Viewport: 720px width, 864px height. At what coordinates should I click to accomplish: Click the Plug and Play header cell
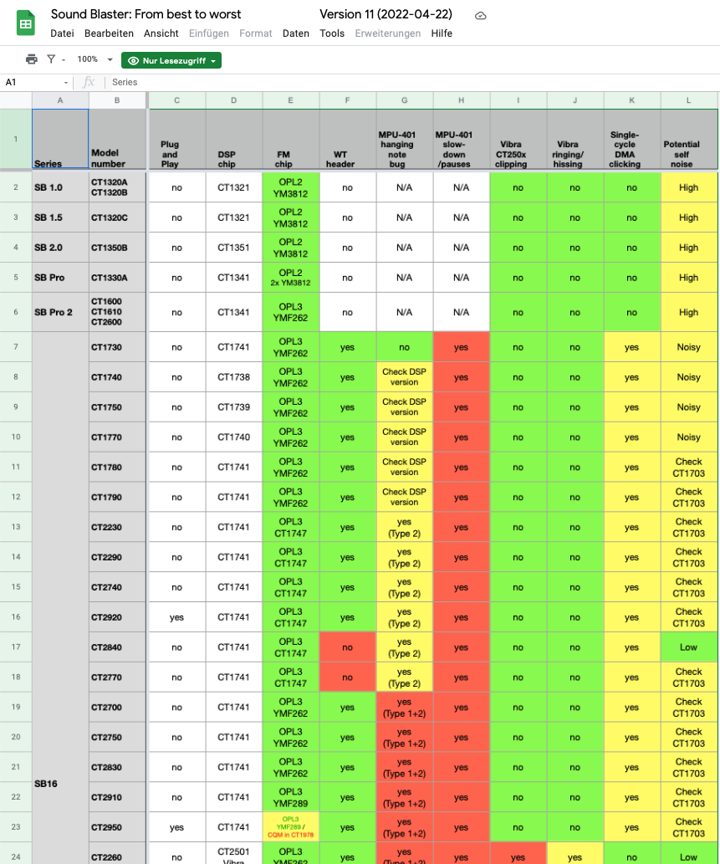(176, 139)
